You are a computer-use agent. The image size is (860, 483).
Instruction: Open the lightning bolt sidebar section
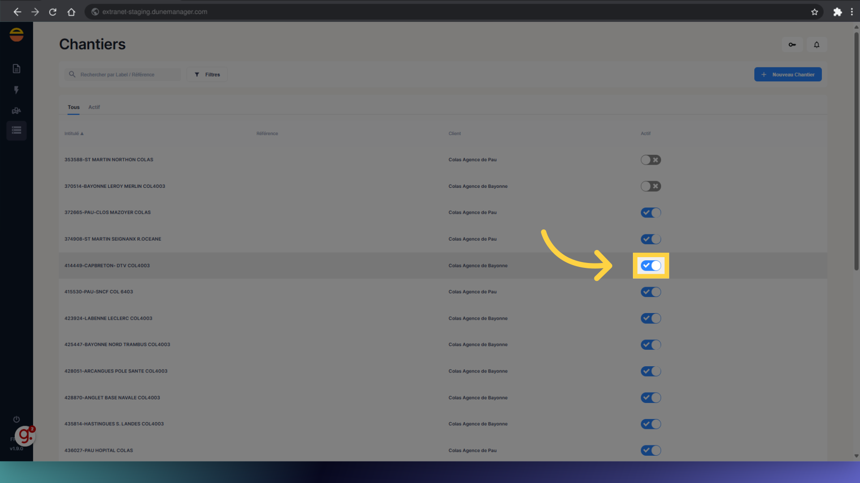coord(17,90)
